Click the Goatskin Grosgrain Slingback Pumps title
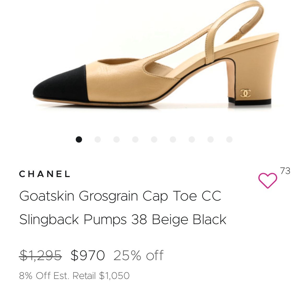Screen dimensions: 308x304 click(123, 208)
